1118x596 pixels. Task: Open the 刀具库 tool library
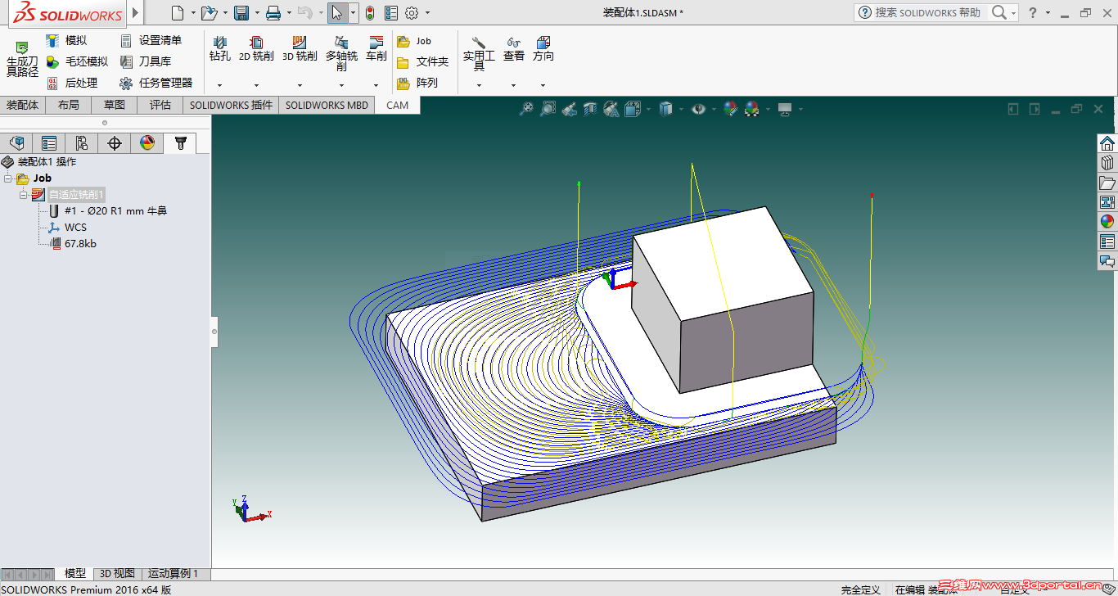click(x=145, y=61)
